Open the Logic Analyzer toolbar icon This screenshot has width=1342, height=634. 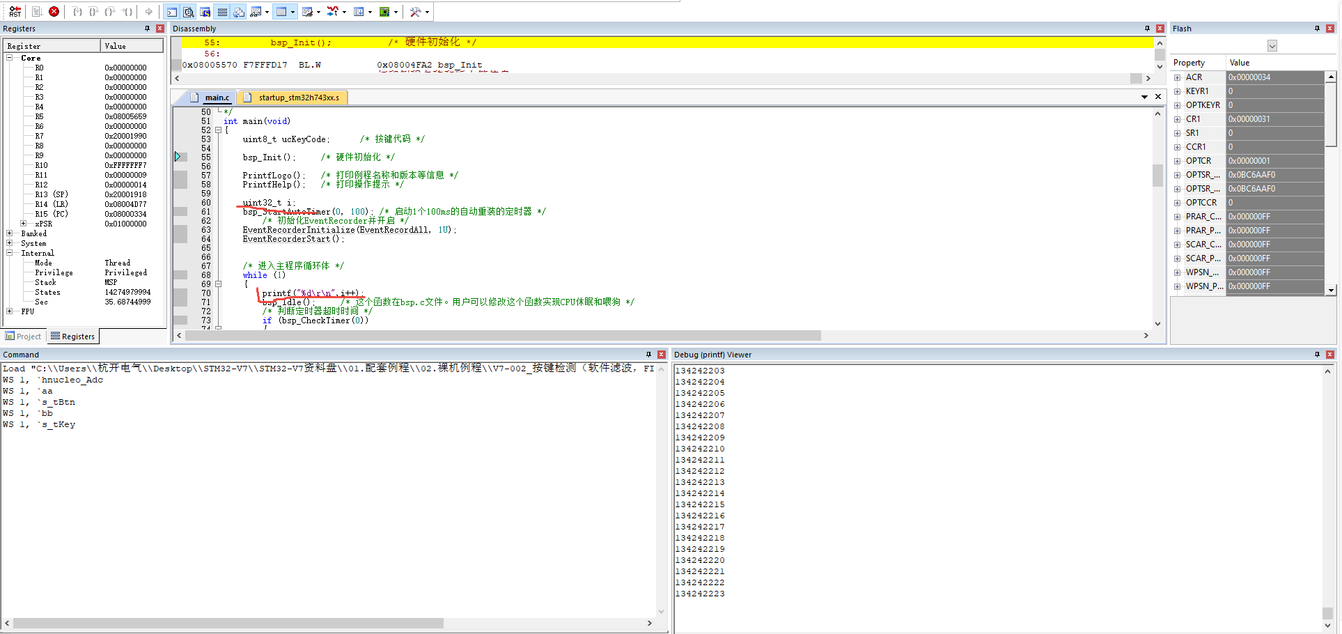click(333, 12)
